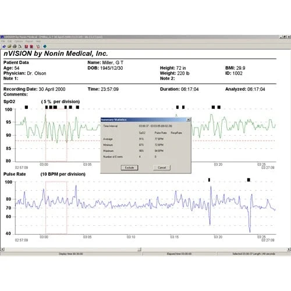
Task: Click the blue arrow toolbar icon
Action: click(x=45, y=47)
